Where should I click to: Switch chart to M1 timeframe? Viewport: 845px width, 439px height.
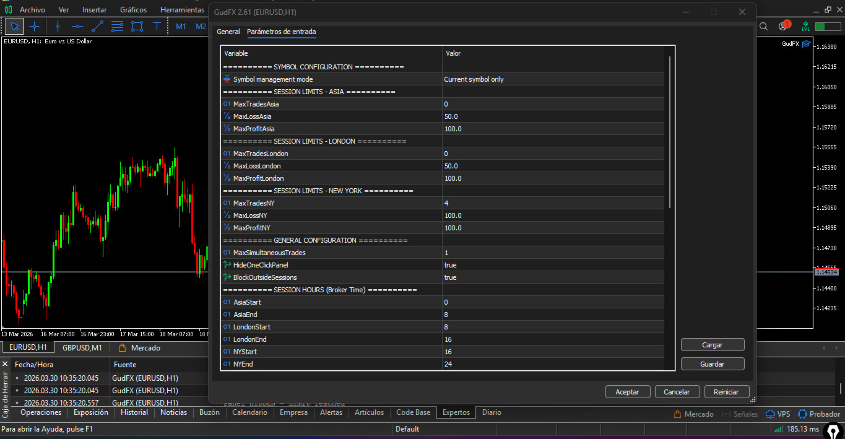(x=181, y=26)
